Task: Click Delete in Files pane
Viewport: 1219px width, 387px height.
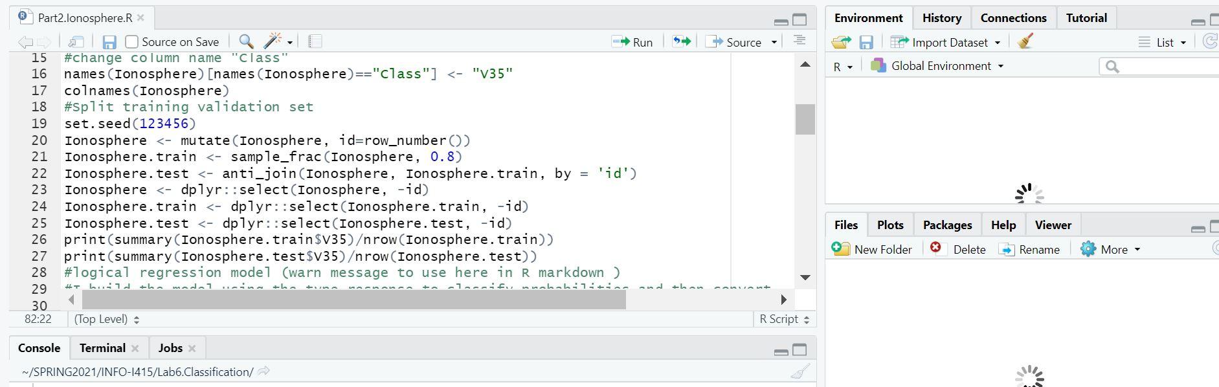Action: click(958, 249)
